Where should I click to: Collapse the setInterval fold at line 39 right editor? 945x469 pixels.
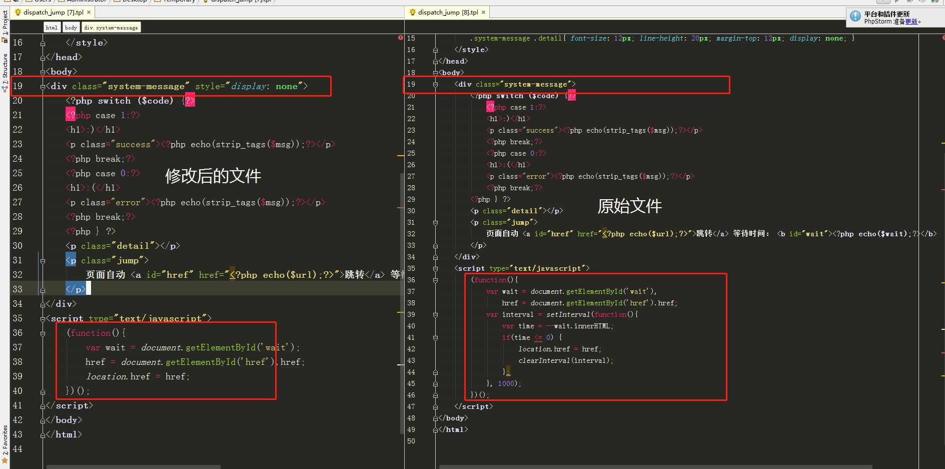435,315
